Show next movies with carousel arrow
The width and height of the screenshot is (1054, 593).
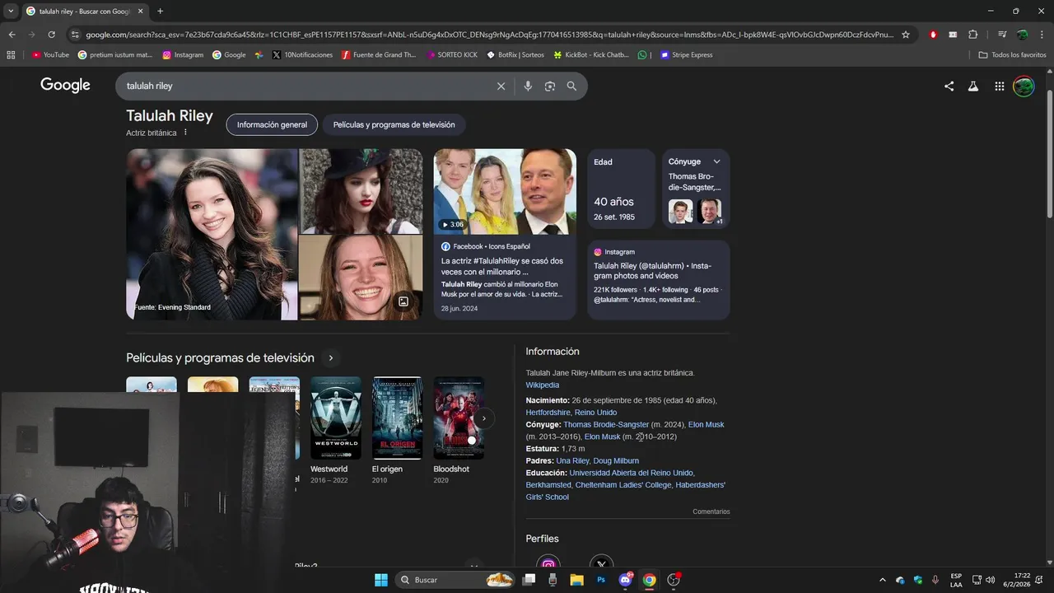484,418
